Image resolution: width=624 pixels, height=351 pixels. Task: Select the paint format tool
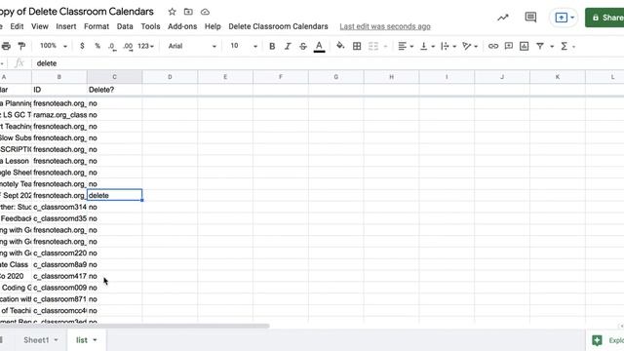point(21,46)
